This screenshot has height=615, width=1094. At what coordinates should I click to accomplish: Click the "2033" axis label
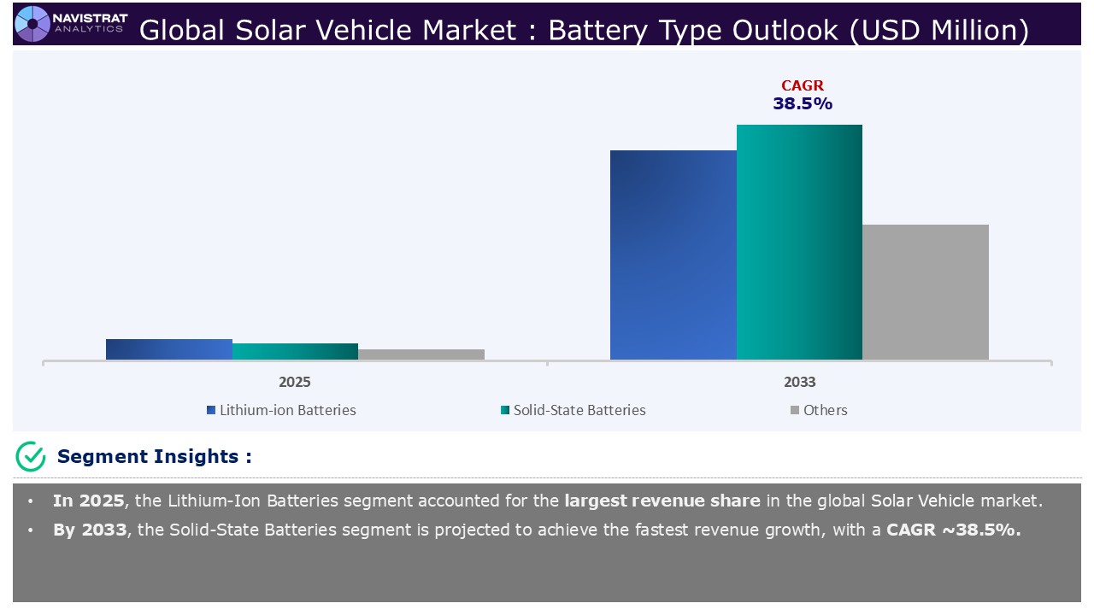800,382
